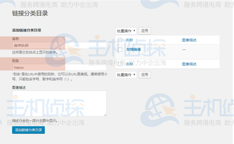Click the 添加链接分类目录 section heading
The height and width of the screenshot is (144, 234).
pos(27,30)
